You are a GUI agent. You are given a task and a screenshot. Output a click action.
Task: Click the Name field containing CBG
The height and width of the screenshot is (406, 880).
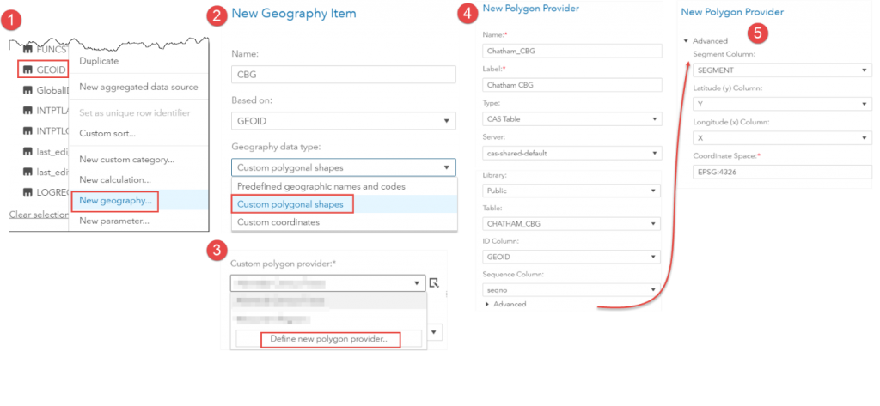(x=344, y=75)
